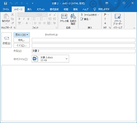Click the Copy icon
Screen dimensions: 137x123
click(x=12, y=19)
